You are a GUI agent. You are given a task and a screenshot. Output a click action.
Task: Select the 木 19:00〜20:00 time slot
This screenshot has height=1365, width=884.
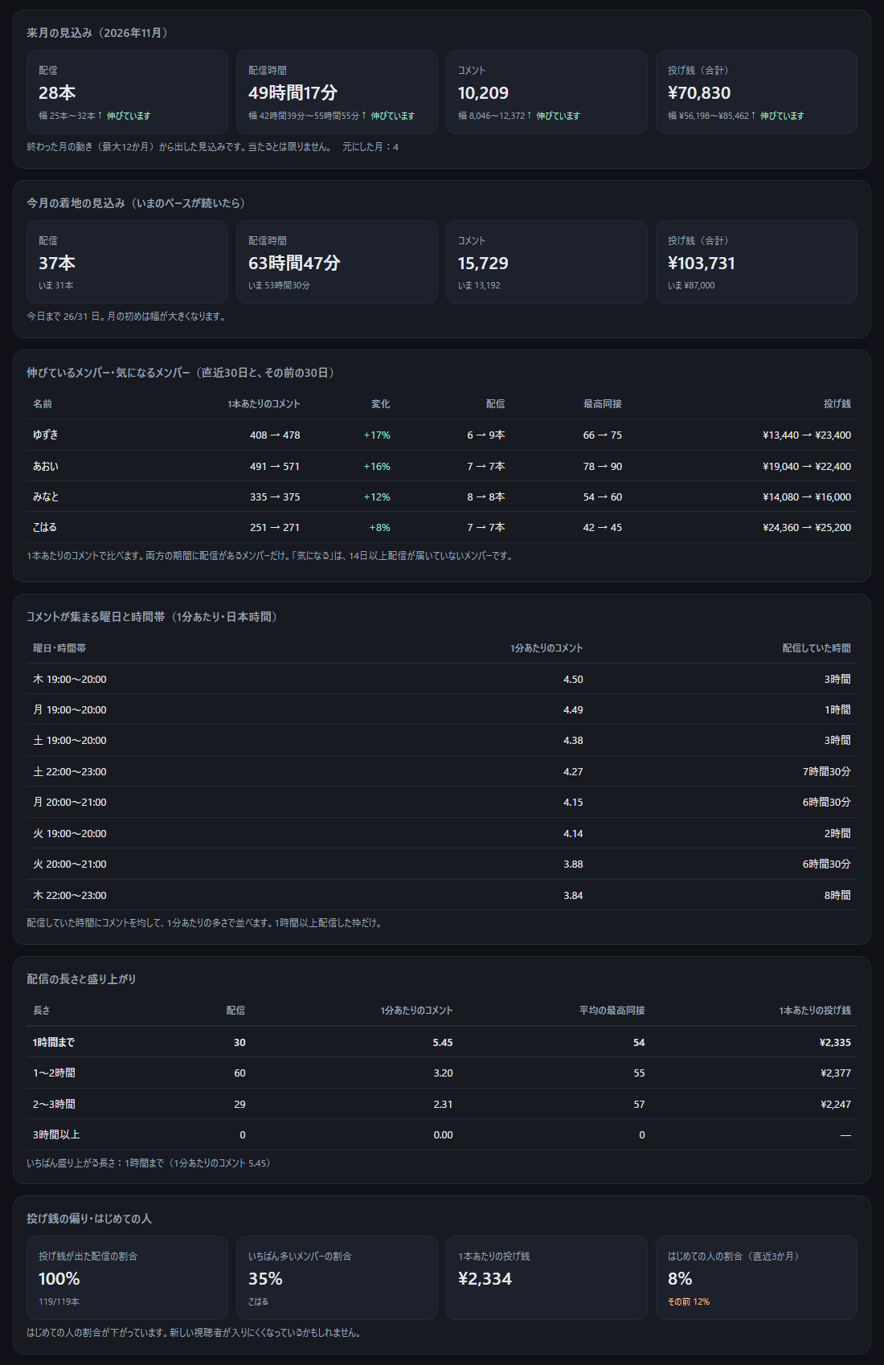[x=70, y=679]
